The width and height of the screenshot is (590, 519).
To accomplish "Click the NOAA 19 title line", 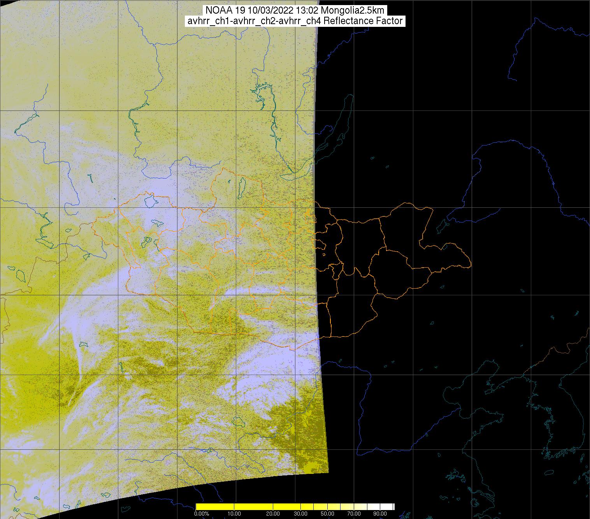I will tap(295, 11).
